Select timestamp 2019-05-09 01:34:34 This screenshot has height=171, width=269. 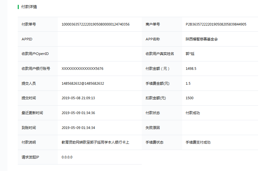78,128
